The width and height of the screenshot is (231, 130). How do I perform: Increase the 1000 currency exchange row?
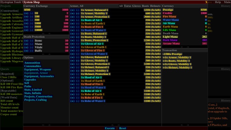click(26, 23)
